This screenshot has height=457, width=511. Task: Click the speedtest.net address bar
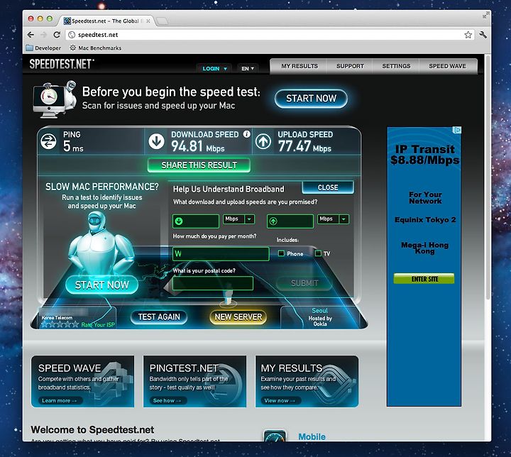(x=270, y=35)
